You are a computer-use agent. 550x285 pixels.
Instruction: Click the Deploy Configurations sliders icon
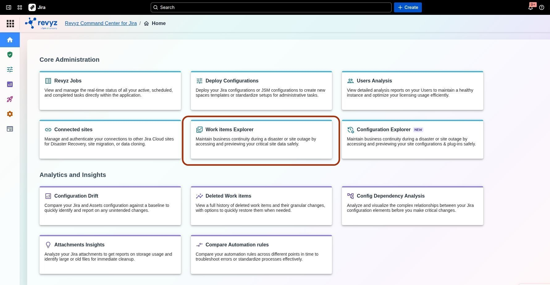pos(199,81)
